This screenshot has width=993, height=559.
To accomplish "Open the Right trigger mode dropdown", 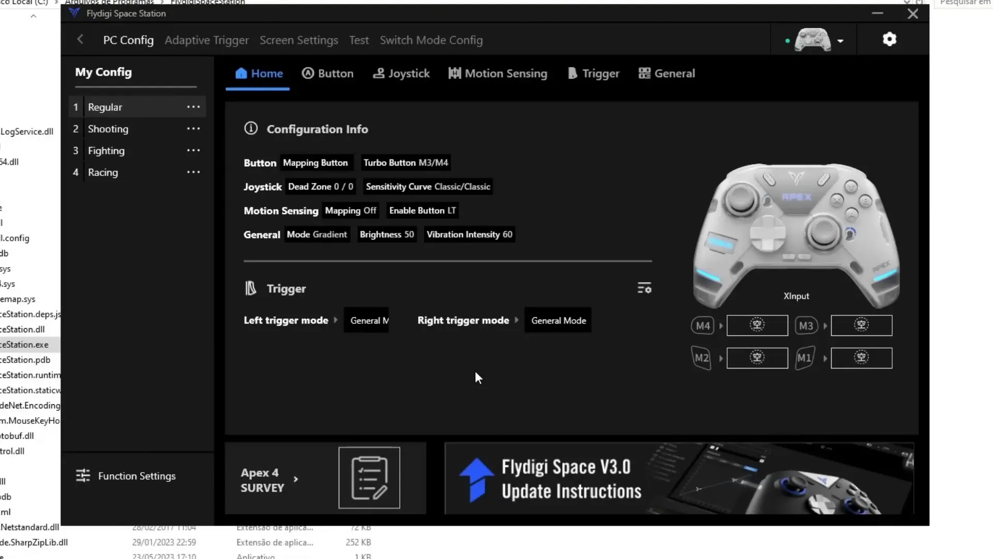I will 558,320.
